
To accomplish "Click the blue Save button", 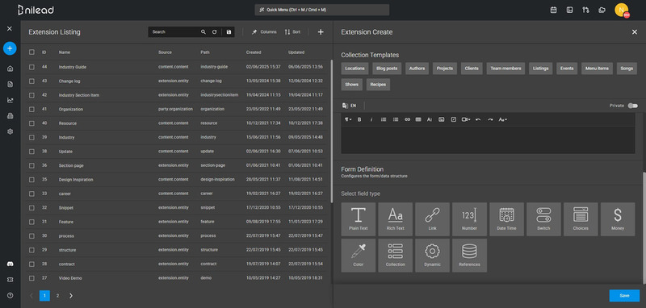I will 624,296.
